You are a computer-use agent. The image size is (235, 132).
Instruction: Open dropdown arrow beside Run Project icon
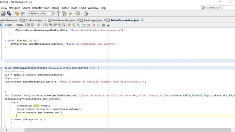[74, 13]
